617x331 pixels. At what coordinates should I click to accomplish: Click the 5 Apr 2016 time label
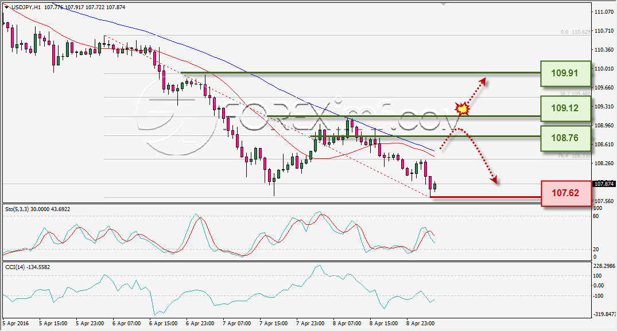coord(15,323)
